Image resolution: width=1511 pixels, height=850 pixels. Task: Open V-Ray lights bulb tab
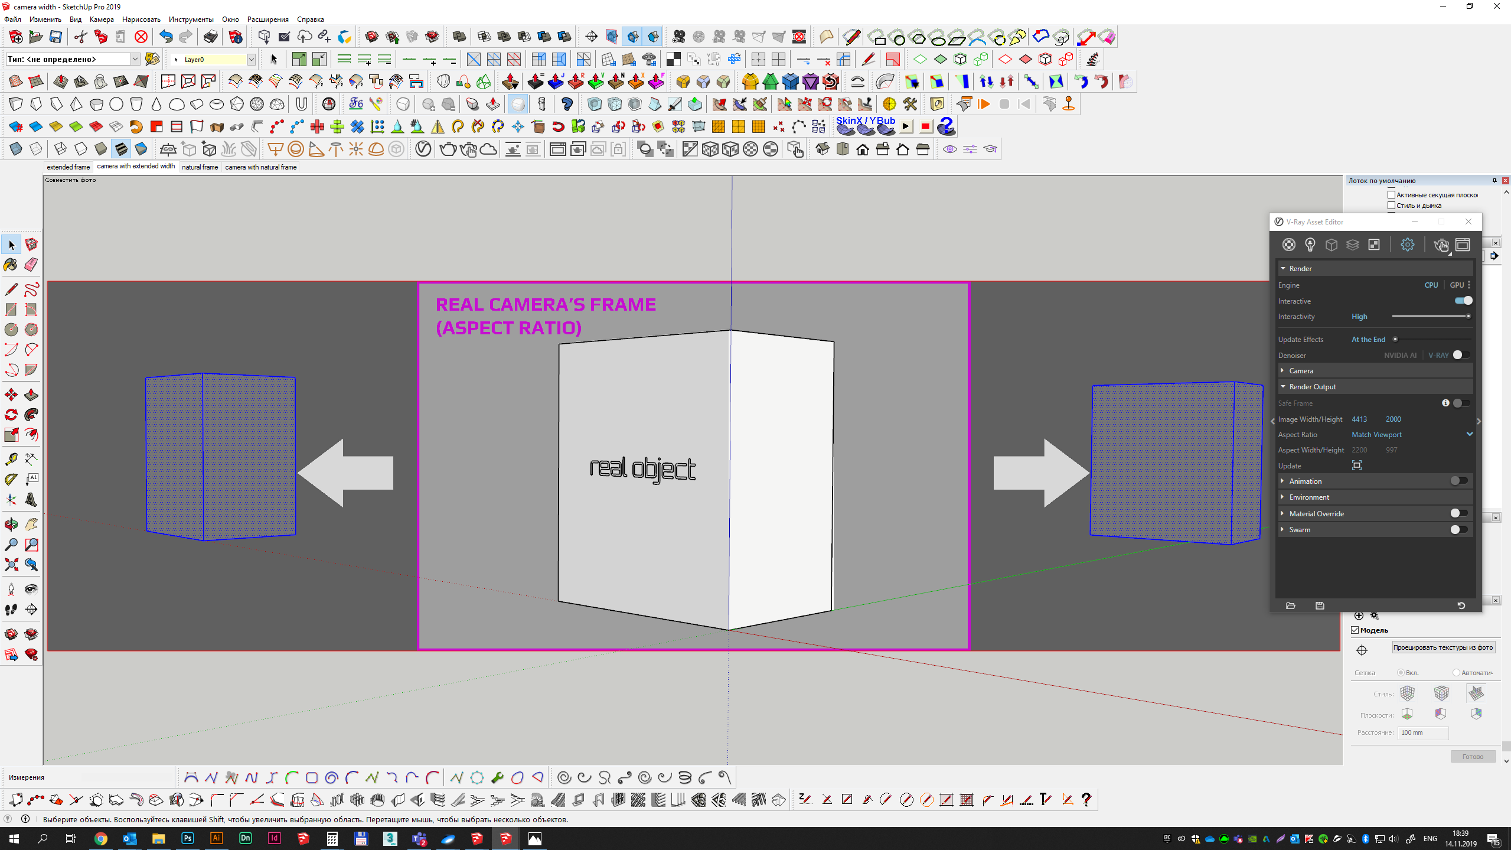pos(1310,245)
